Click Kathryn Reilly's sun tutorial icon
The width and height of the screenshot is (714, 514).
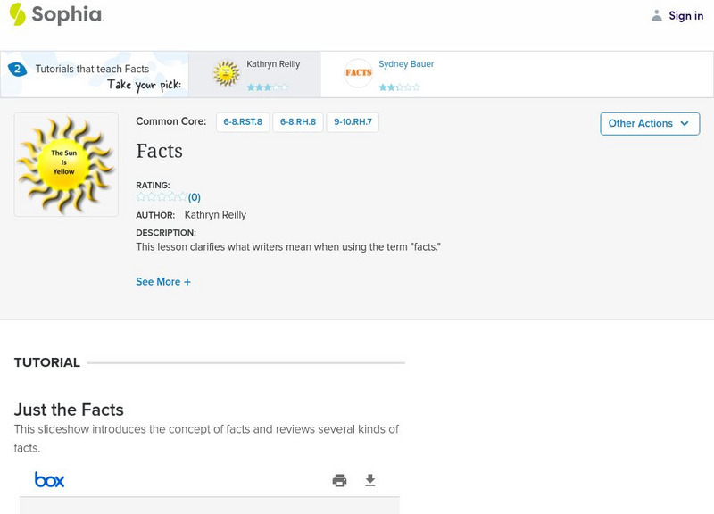(227, 73)
